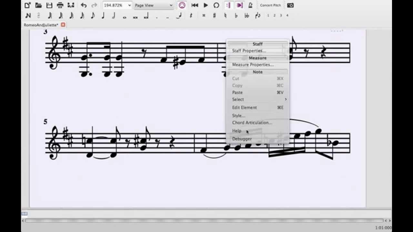This screenshot has height=232, width=413.
Task: Toggle loop playback
Action: click(x=216, y=5)
